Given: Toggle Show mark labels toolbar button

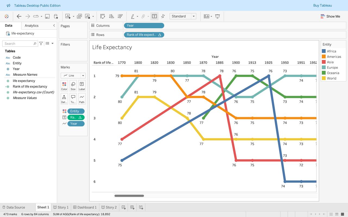Looking at the screenshot, I should tap(154, 16).
